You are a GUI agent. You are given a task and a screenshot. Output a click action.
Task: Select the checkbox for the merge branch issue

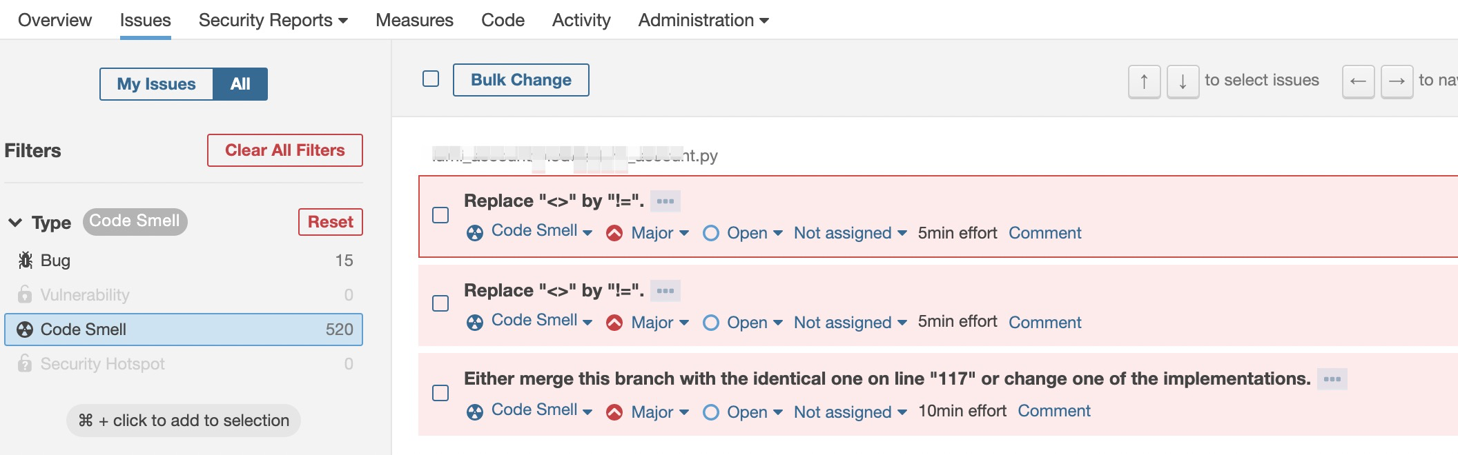[x=440, y=393]
